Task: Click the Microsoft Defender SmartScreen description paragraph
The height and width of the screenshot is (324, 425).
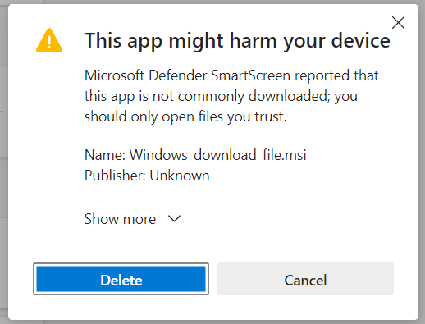Action: pyautogui.click(x=231, y=96)
